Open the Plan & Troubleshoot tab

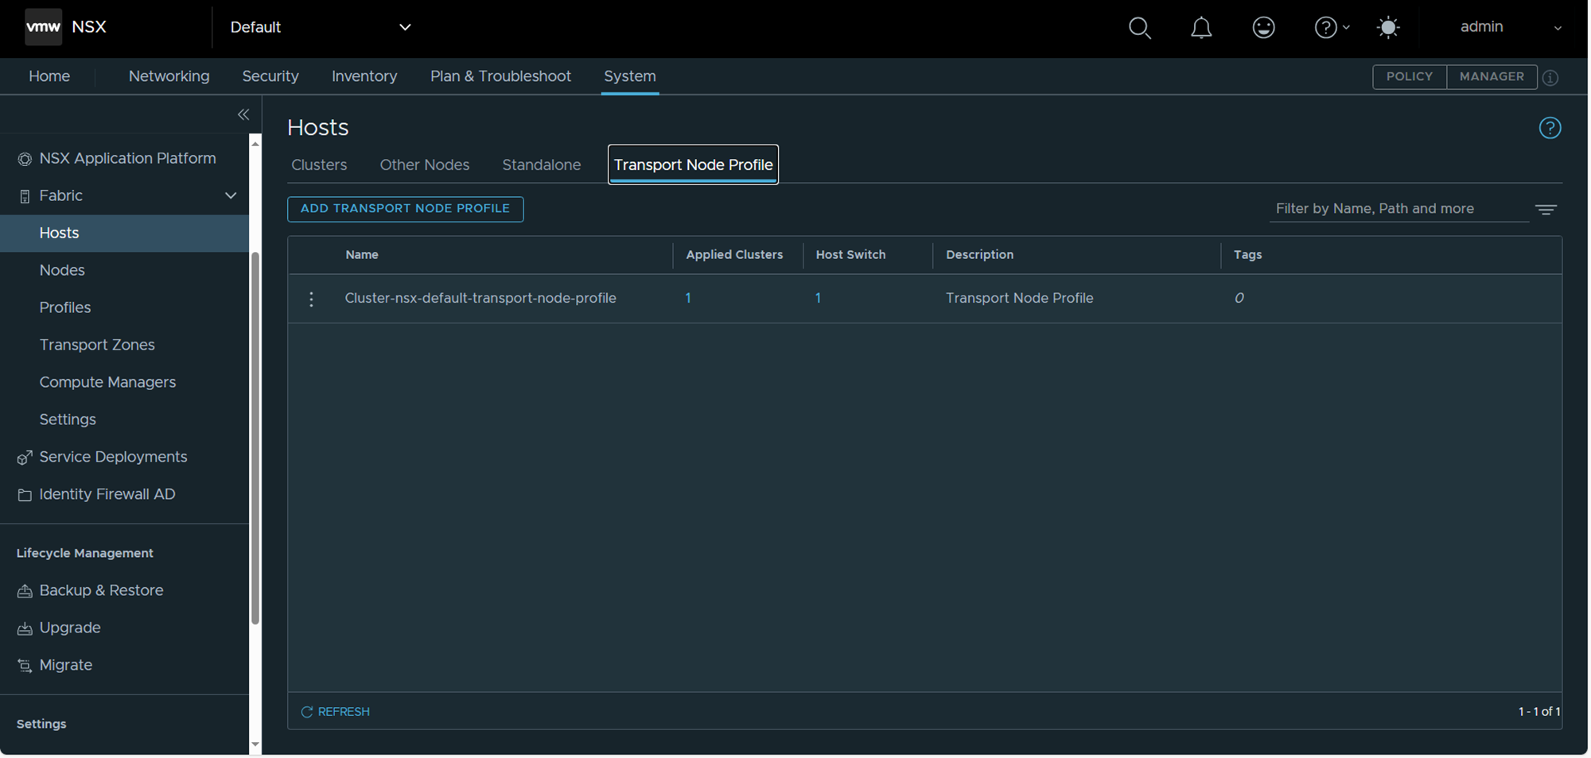[x=500, y=76]
